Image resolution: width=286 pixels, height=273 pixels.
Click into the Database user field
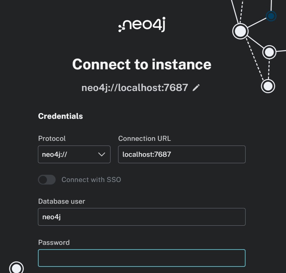(142, 217)
